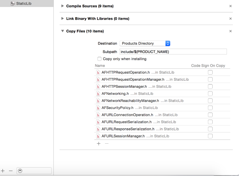Click the plus icon below the file list
Viewport: 240px width, 177px height.
(99, 143)
